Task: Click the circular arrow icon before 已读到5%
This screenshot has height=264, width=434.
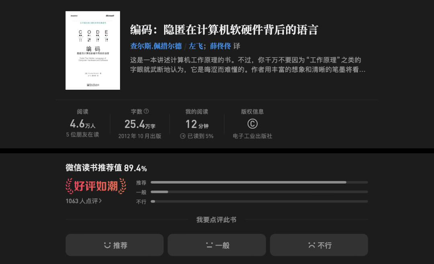Action: [182, 135]
